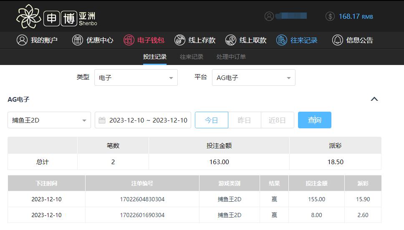This screenshot has height=230, width=404.
Task: Select the 近8日 date filter
Action: pyautogui.click(x=278, y=120)
